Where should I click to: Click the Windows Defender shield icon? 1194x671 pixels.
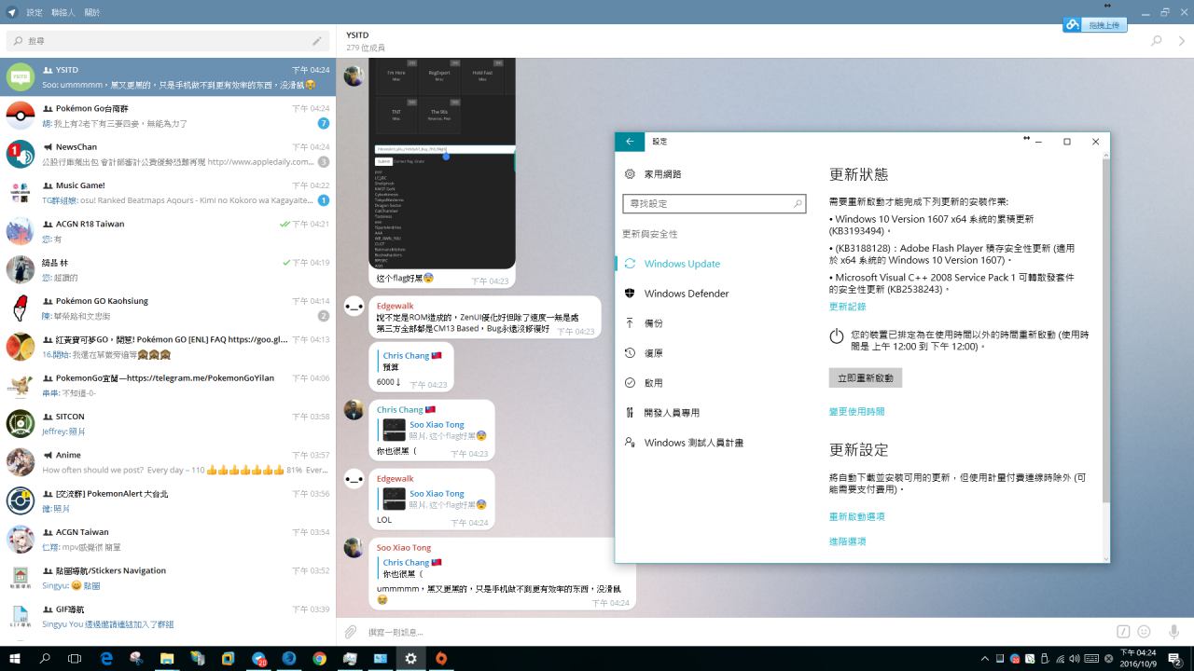pyautogui.click(x=630, y=294)
